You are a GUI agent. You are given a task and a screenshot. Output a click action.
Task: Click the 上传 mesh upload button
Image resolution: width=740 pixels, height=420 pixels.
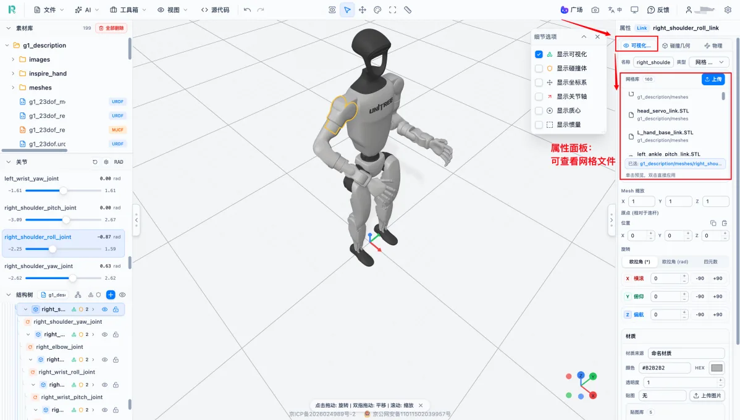pos(713,79)
